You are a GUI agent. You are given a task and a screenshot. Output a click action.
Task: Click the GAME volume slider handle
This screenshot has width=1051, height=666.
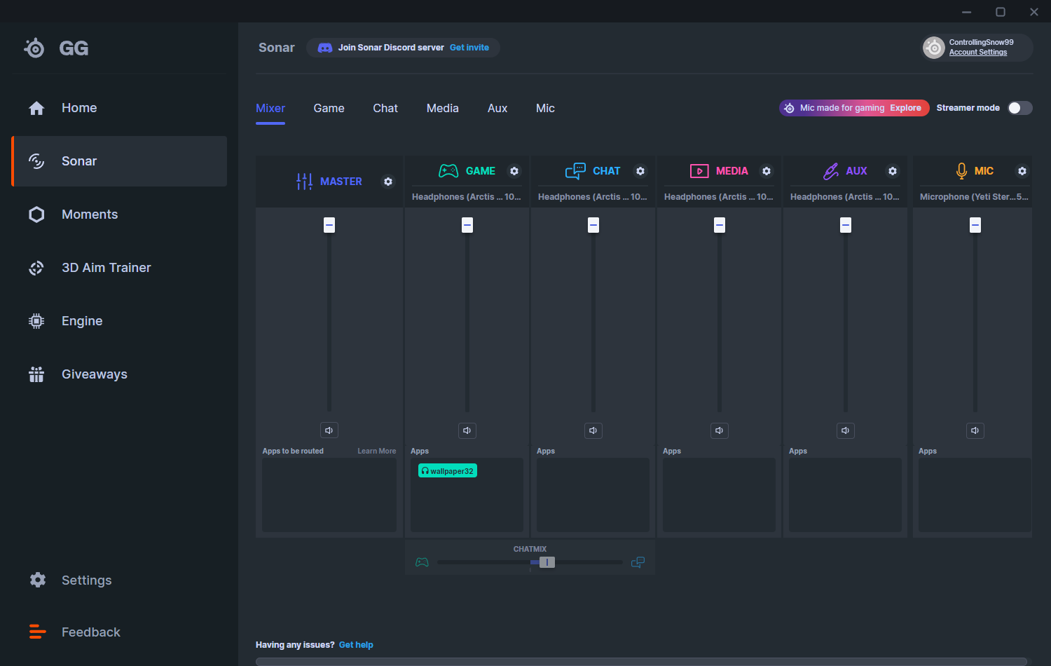click(x=467, y=225)
